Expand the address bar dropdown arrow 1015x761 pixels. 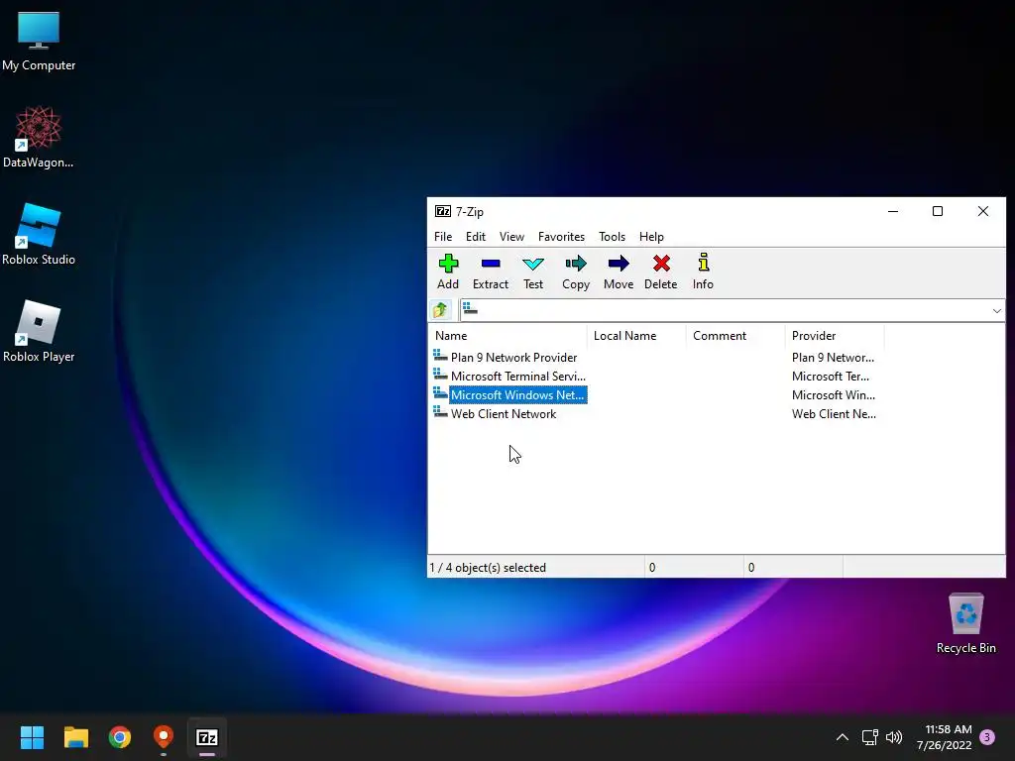[x=997, y=311]
